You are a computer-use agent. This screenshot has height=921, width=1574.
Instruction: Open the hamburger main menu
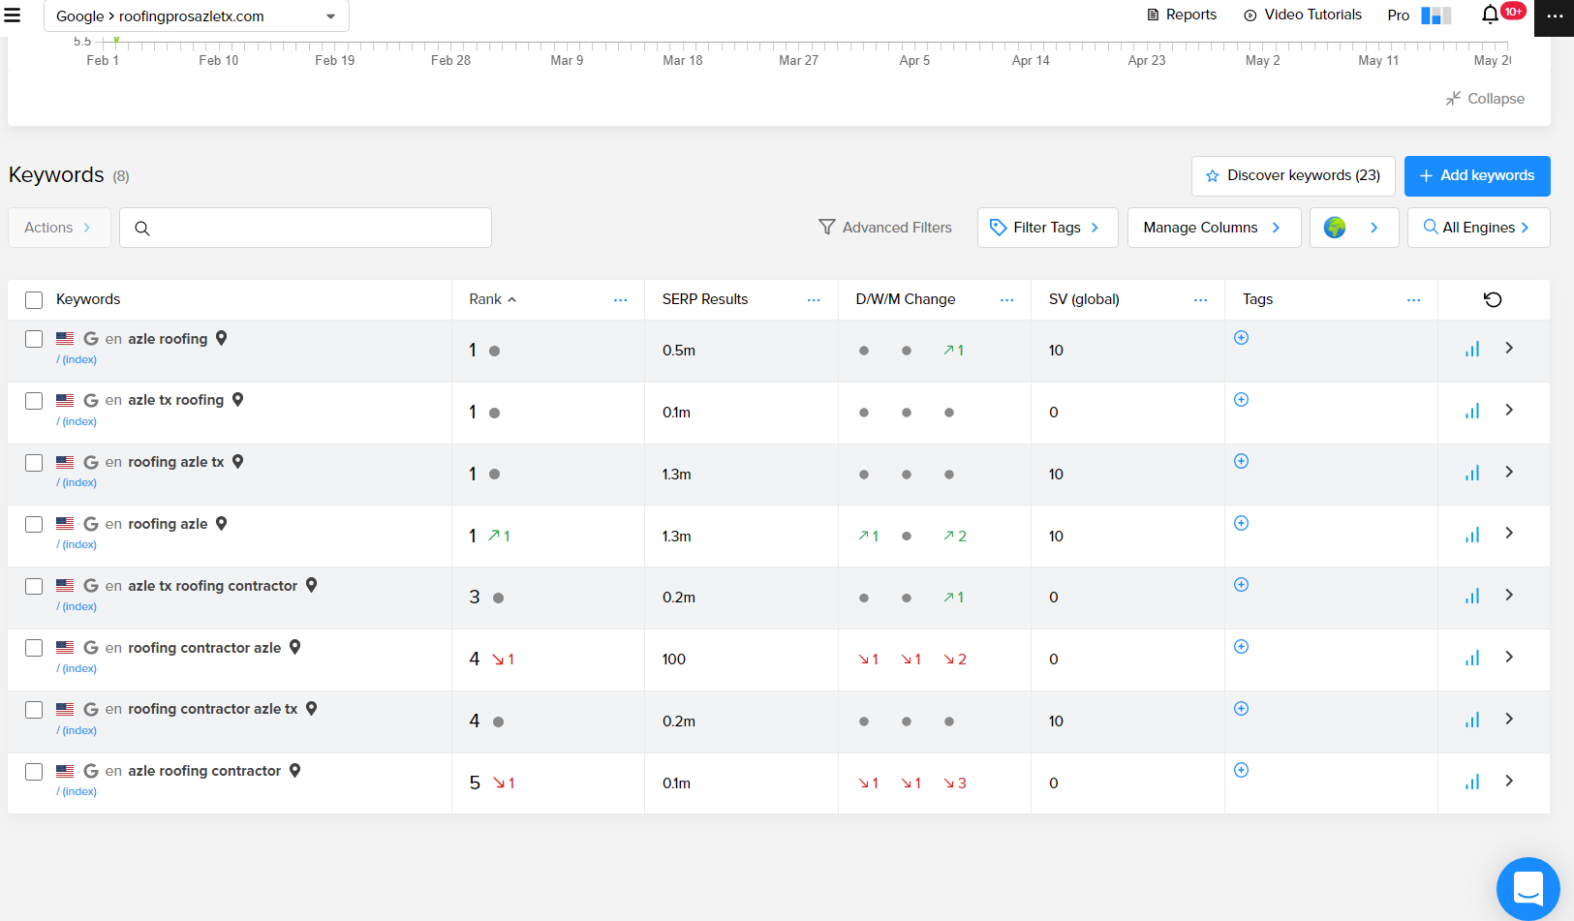[13, 15]
